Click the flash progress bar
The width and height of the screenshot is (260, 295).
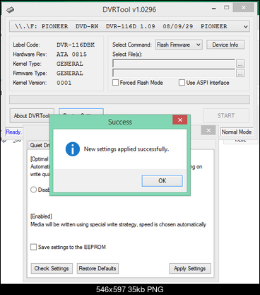coord(129,99)
